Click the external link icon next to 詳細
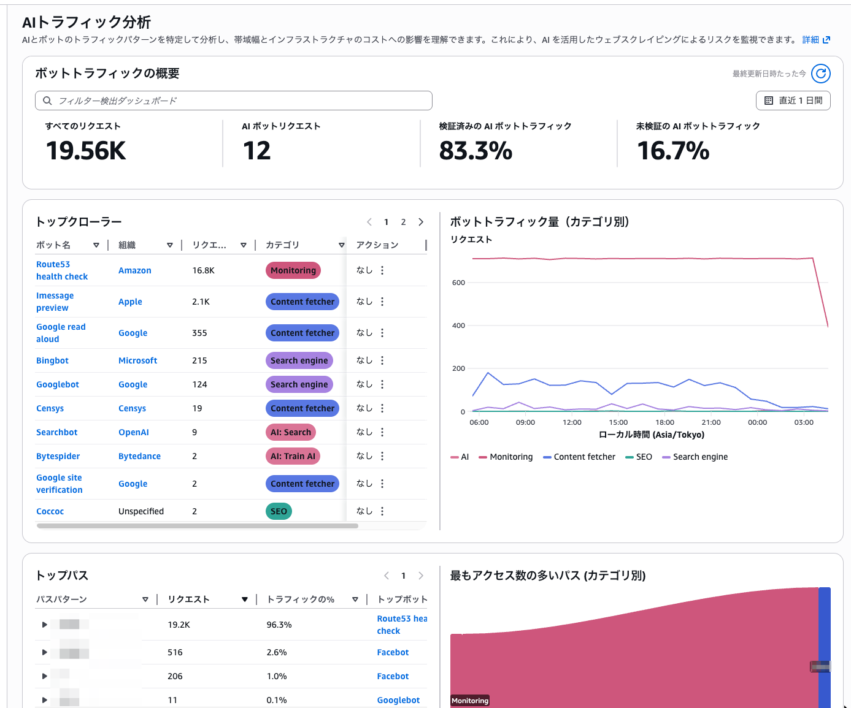Screen dimensions: 851x708 click(826, 40)
